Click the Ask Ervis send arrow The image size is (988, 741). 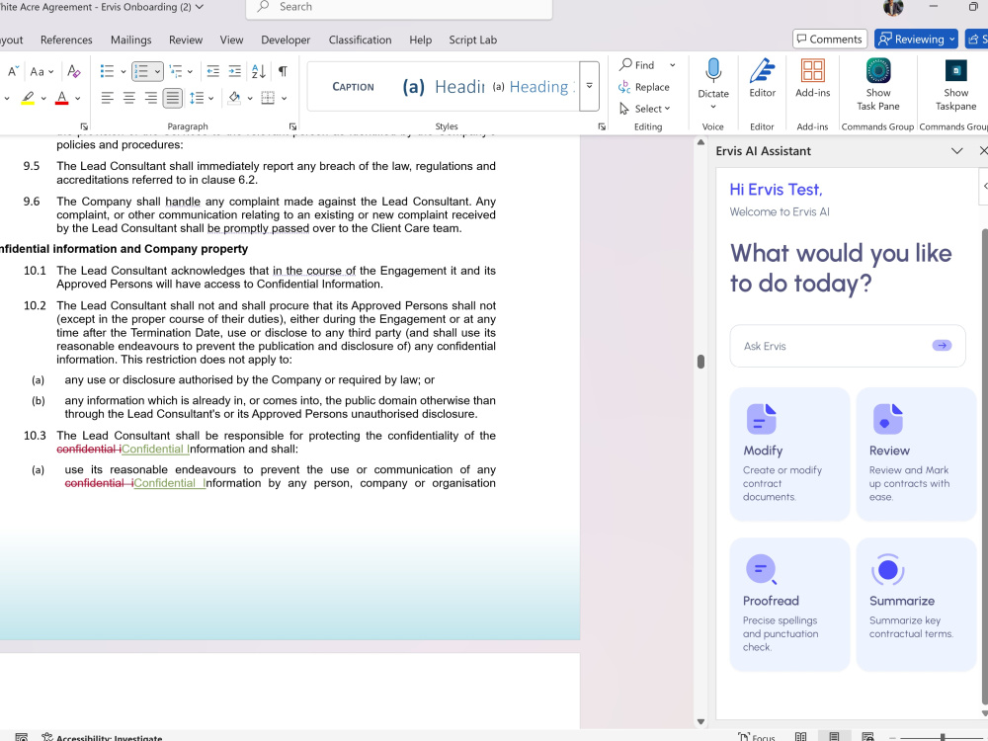[942, 345]
